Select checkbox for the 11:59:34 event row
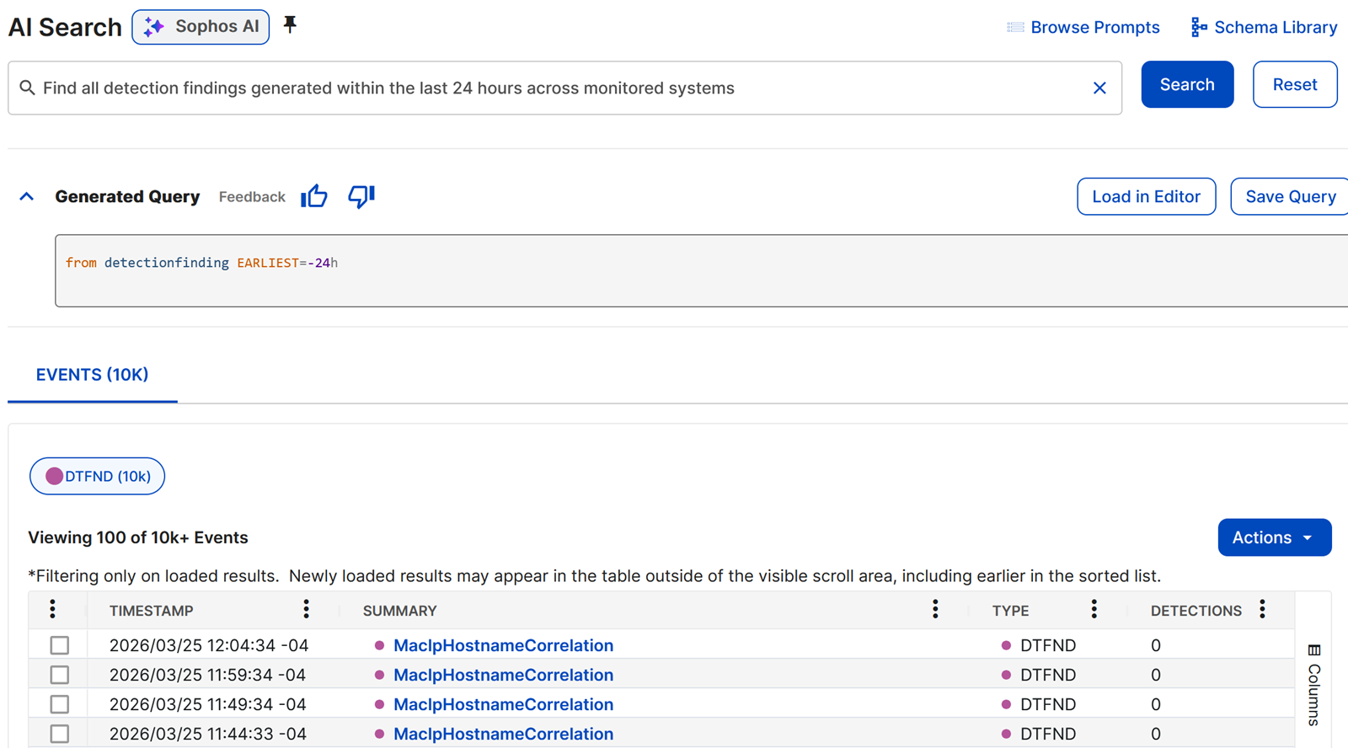 click(59, 675)
